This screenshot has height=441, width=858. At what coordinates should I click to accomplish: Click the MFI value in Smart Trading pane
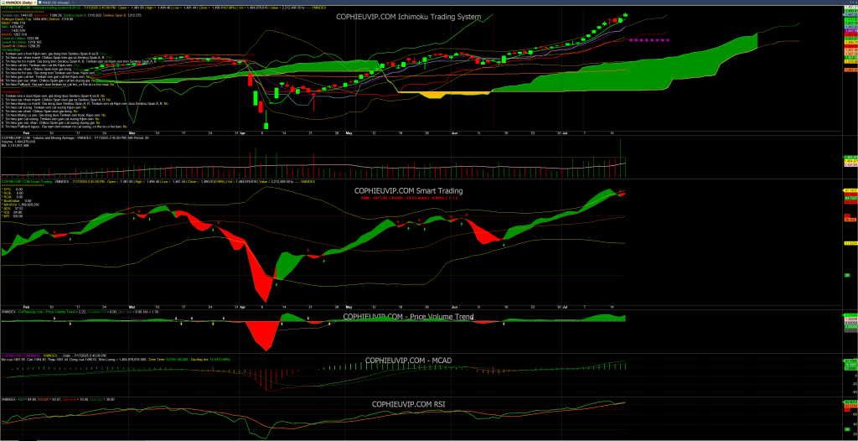[18, 215]
